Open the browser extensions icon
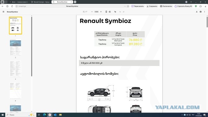 tap(201, 6)
